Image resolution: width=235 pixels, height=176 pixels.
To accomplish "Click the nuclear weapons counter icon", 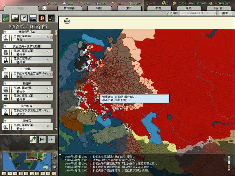I will click(x=164, y=3).
